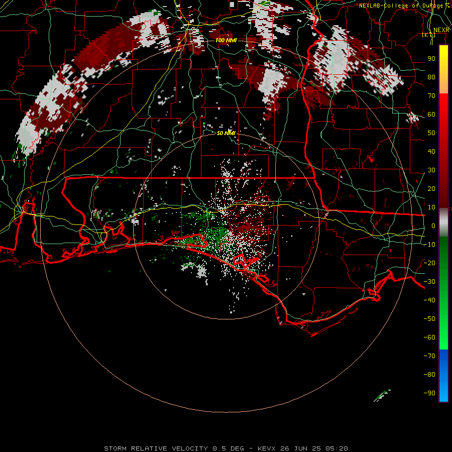The image size is (452, 452).
Task: Select the 0 velocity scale label
Action: tap(433, 225)
